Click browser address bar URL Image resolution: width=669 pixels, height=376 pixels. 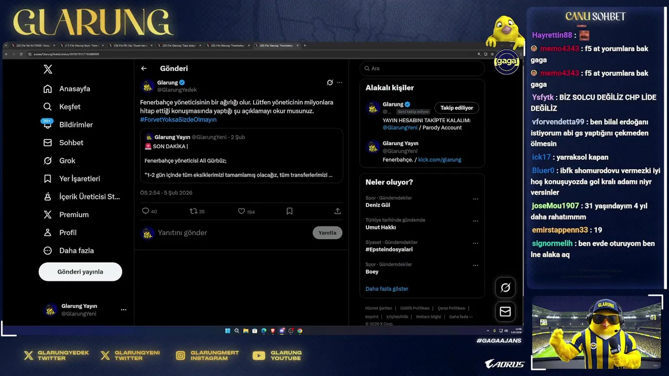point(66,54)
